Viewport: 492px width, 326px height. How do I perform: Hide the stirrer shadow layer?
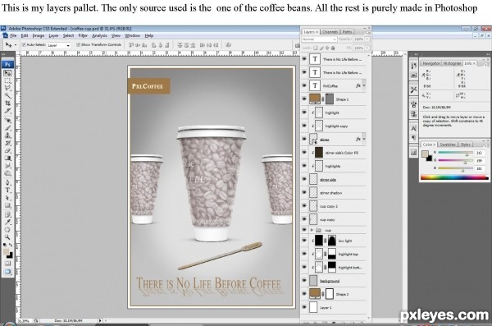304,192
